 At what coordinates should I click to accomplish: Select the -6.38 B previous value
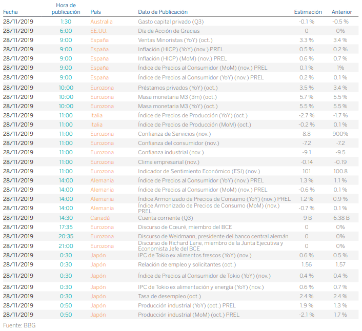pos(340,218)
